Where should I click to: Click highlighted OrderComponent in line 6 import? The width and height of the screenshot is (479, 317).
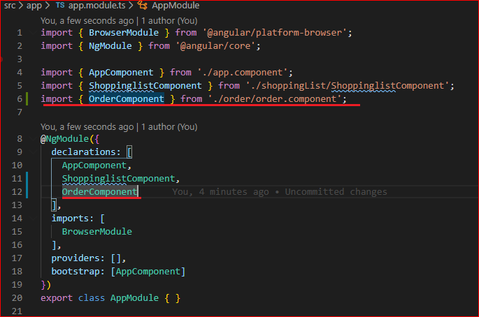[127, 99]
